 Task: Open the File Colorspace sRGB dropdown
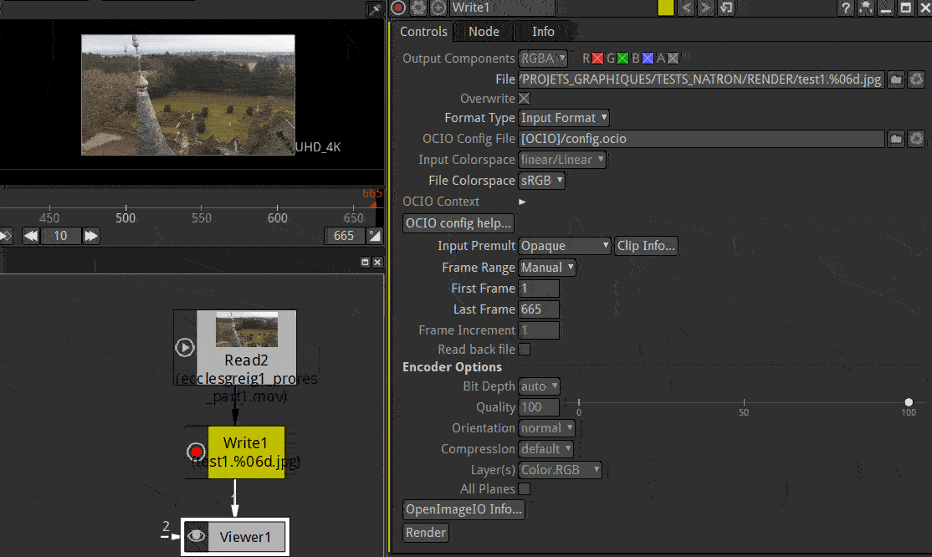(541, 180)
